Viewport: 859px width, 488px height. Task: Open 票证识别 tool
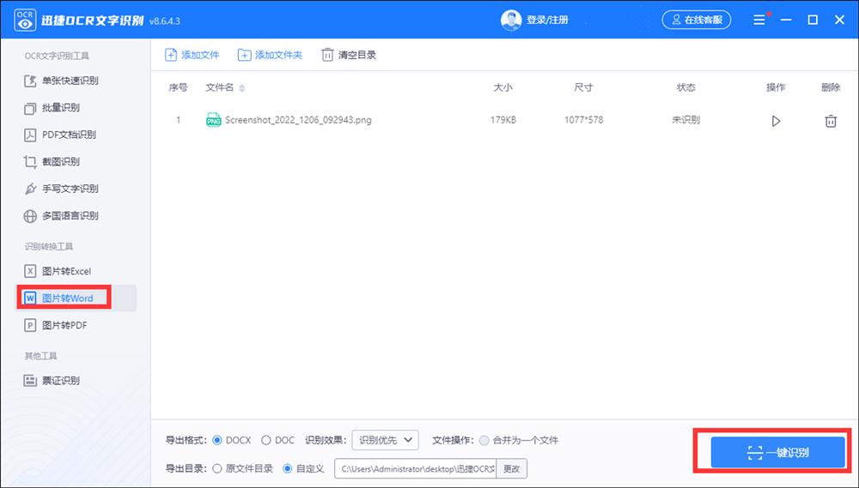52,380
